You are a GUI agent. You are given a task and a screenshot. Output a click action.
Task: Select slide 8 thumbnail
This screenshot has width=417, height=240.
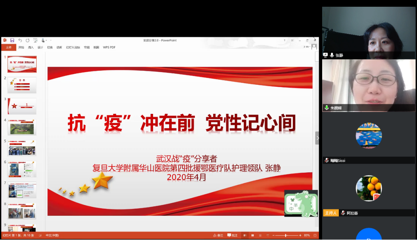click(x=22, y=211)
